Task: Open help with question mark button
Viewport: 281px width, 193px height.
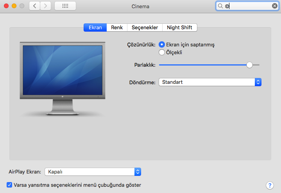Action: pos(269,185)
